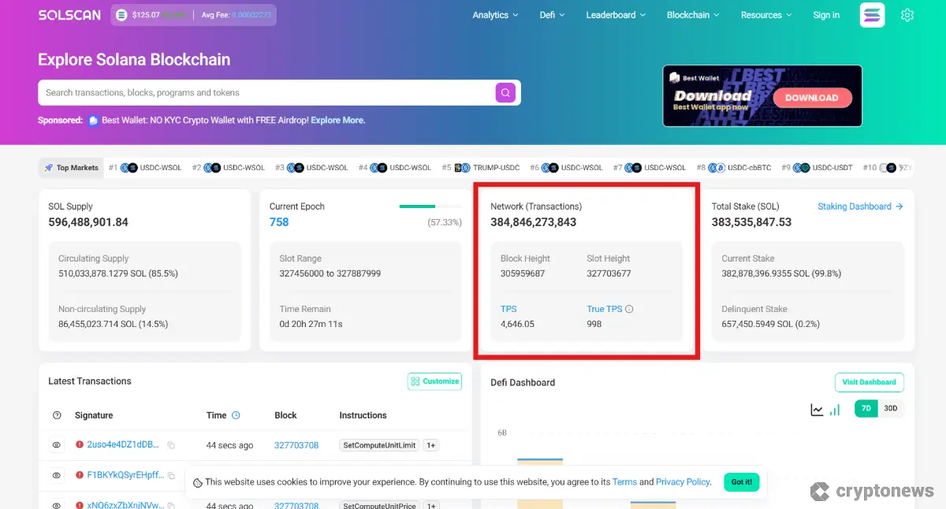Preview transaction 2uso4e4DZ1dDB via eye icon

click(x=57, y=445)
